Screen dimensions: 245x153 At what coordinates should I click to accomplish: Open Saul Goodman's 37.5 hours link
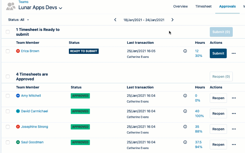pos(198,142)
